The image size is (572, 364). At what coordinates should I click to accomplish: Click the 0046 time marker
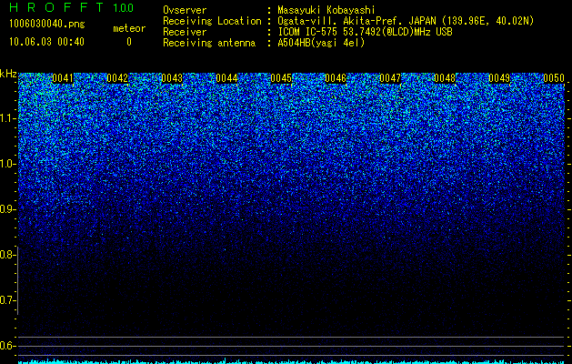336,78
